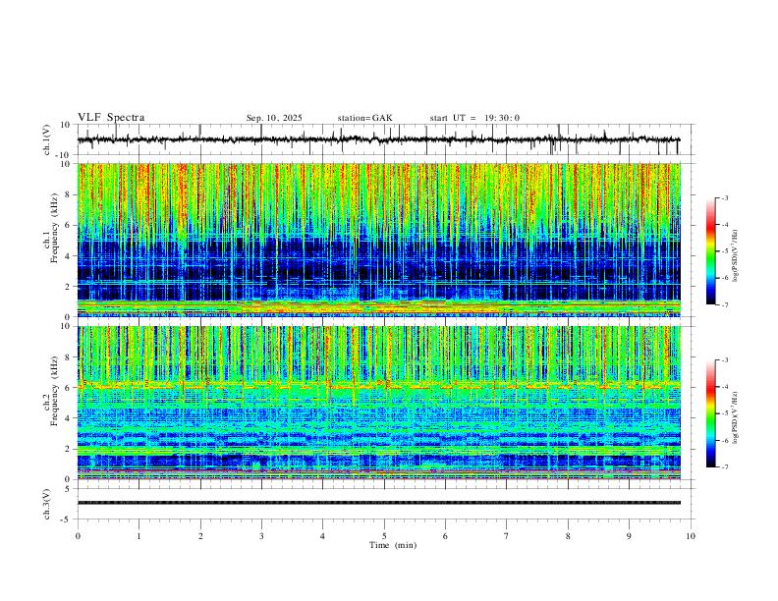Click the "station=GAK" label
Image resolution: width=778 pixels, height=601 pixels.
pos(364,118)
